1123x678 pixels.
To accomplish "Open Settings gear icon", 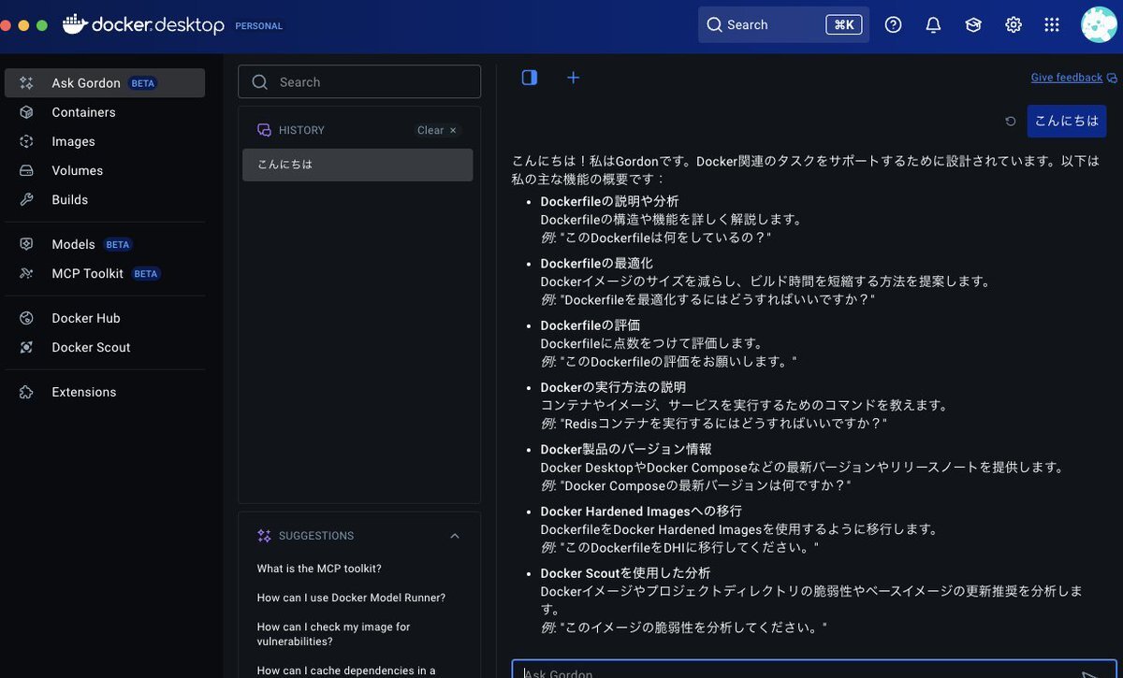I will coord(1014,25).
